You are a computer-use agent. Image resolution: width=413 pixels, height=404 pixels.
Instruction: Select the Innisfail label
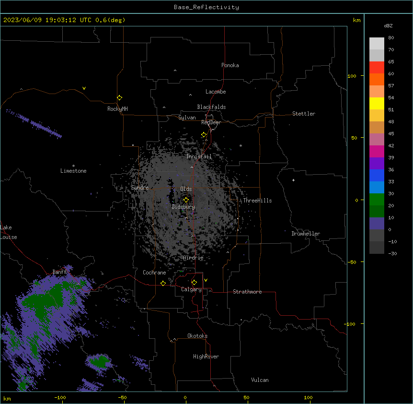pos(199,156)
